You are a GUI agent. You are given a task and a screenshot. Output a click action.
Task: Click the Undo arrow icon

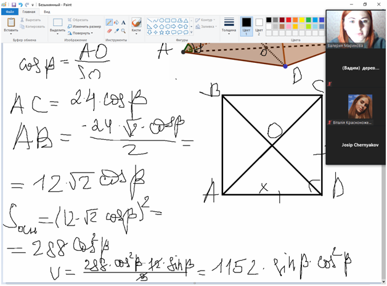click(20, 4)
